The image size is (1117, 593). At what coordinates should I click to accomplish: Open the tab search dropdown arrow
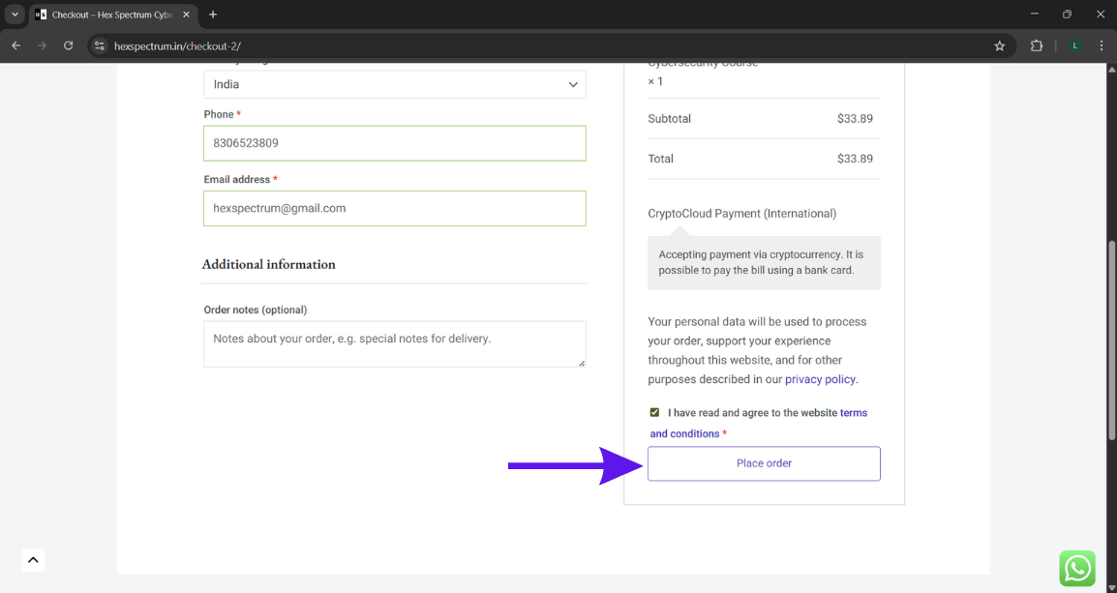tap(15, 15)
